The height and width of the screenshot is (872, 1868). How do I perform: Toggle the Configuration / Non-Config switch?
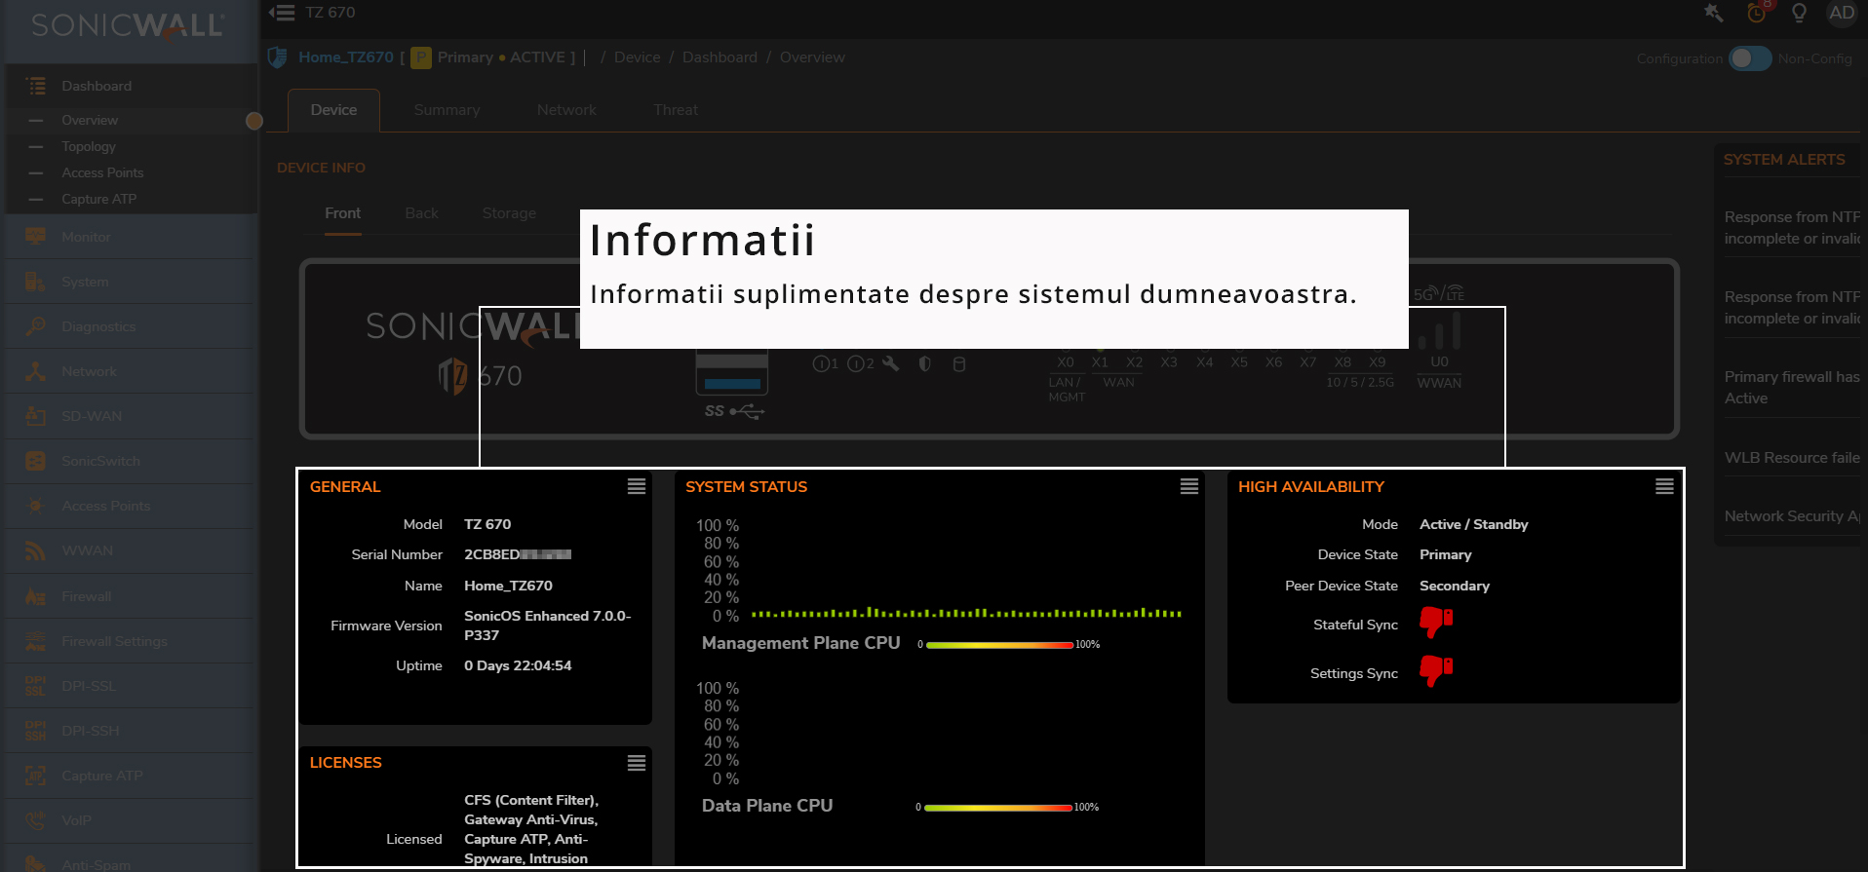click(1750, 58)
